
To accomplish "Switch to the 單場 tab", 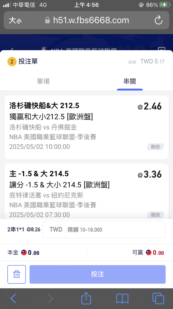I will coord(43,81).
